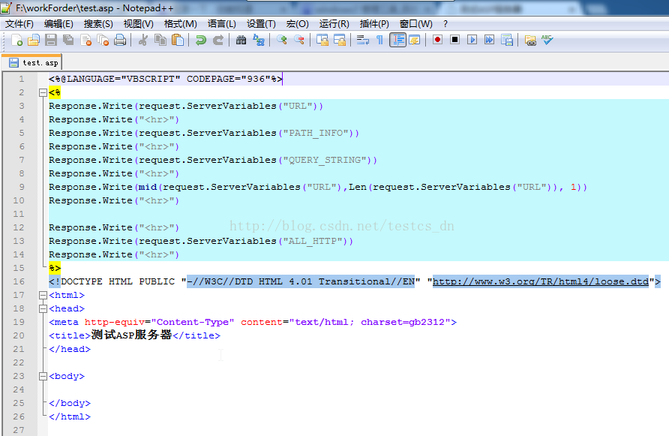This screenshot has width=669, height=436.
Task: Print the document with printer icon
Action: (120, 40)
